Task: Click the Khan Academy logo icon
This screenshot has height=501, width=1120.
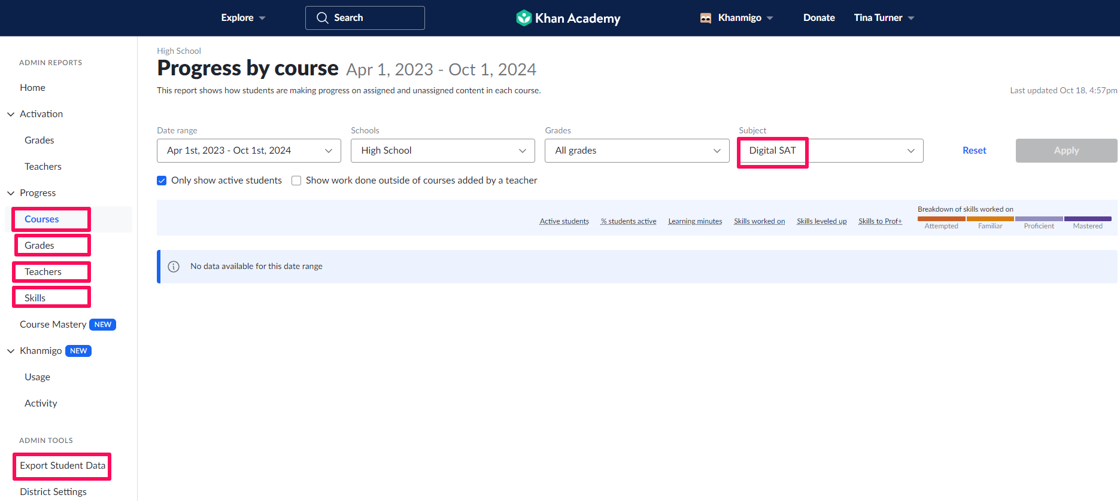Action: (524, 18)
